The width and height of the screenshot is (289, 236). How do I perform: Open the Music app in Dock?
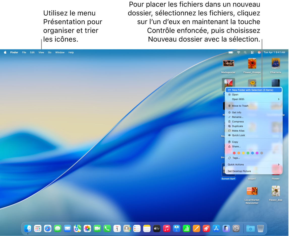coord(166,228)
